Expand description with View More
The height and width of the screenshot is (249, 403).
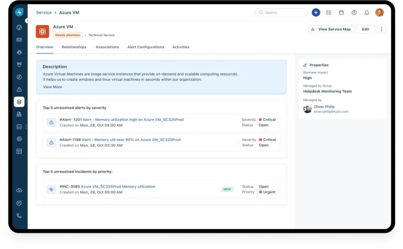[52, 87]
